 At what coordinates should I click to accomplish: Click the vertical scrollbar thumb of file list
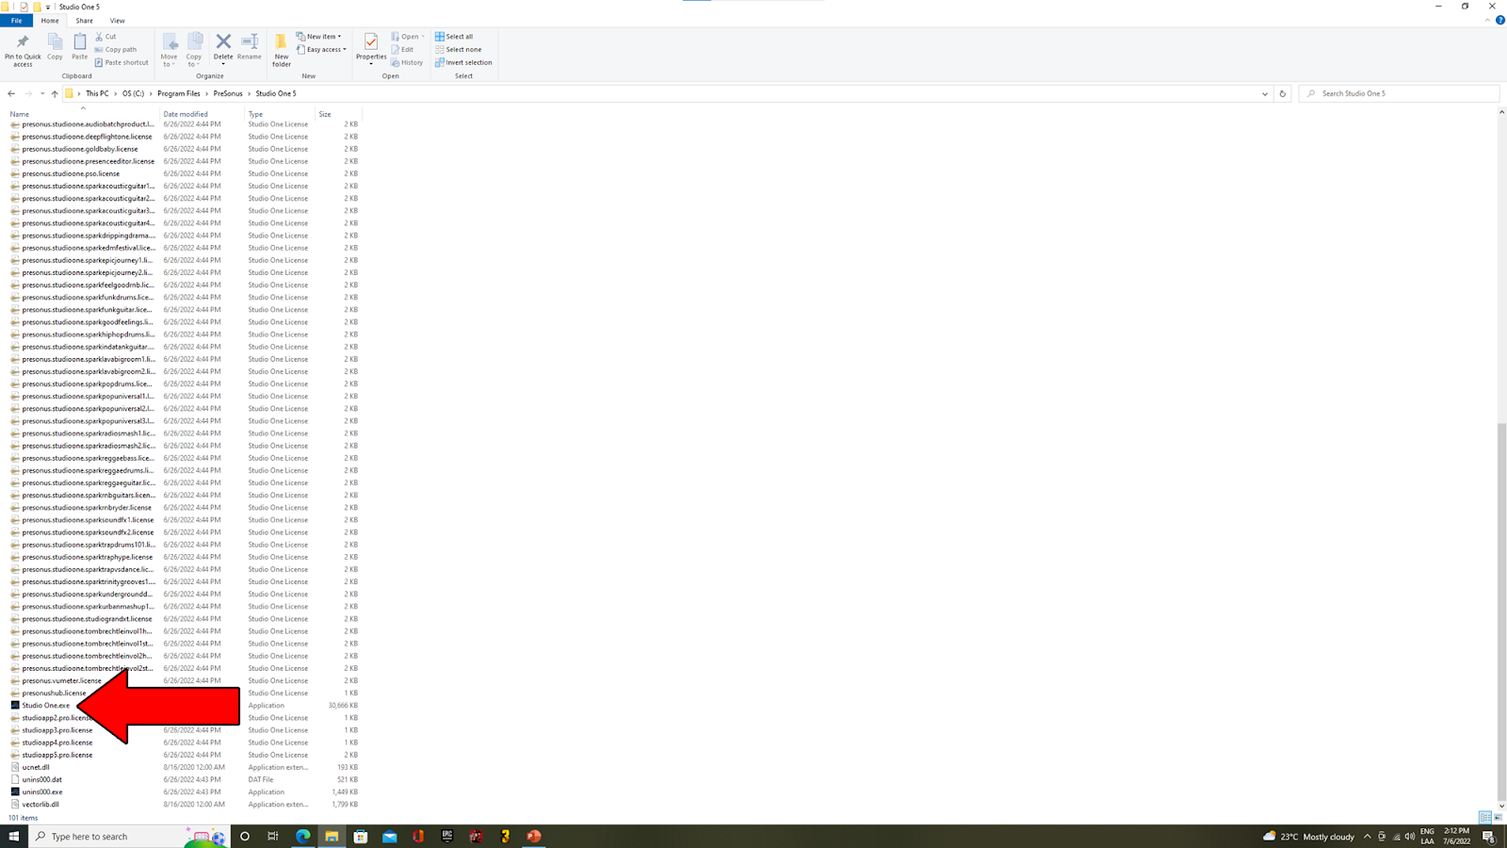[1501, 610]
